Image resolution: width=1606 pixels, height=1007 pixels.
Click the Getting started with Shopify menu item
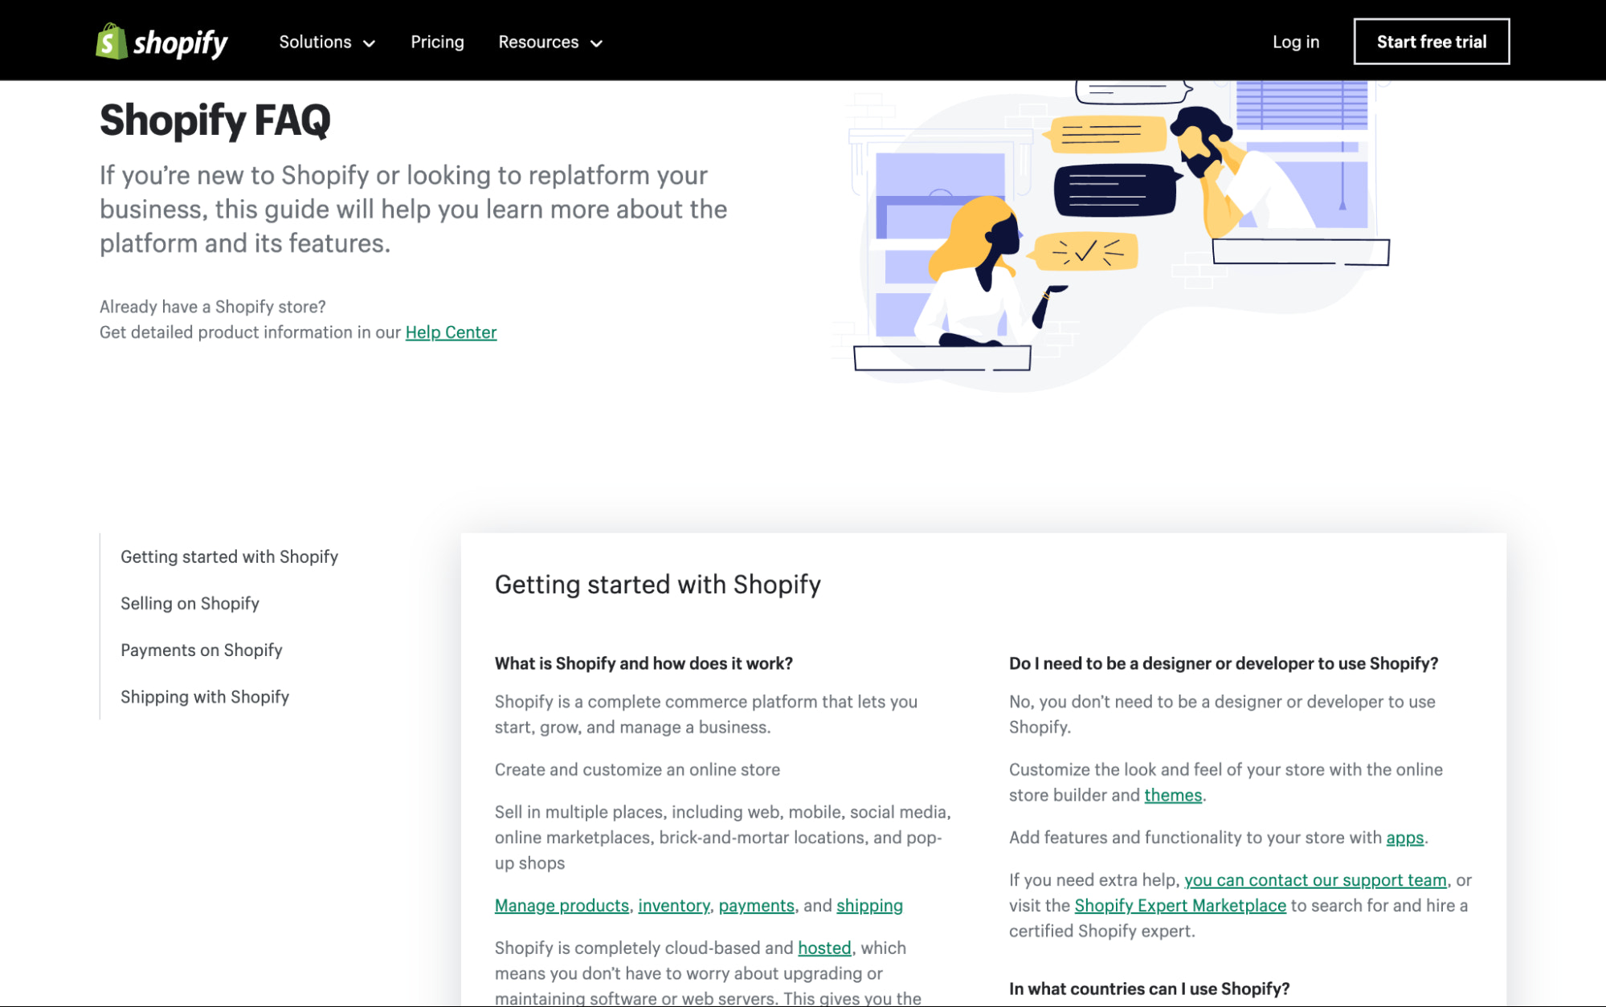[230, 556]
